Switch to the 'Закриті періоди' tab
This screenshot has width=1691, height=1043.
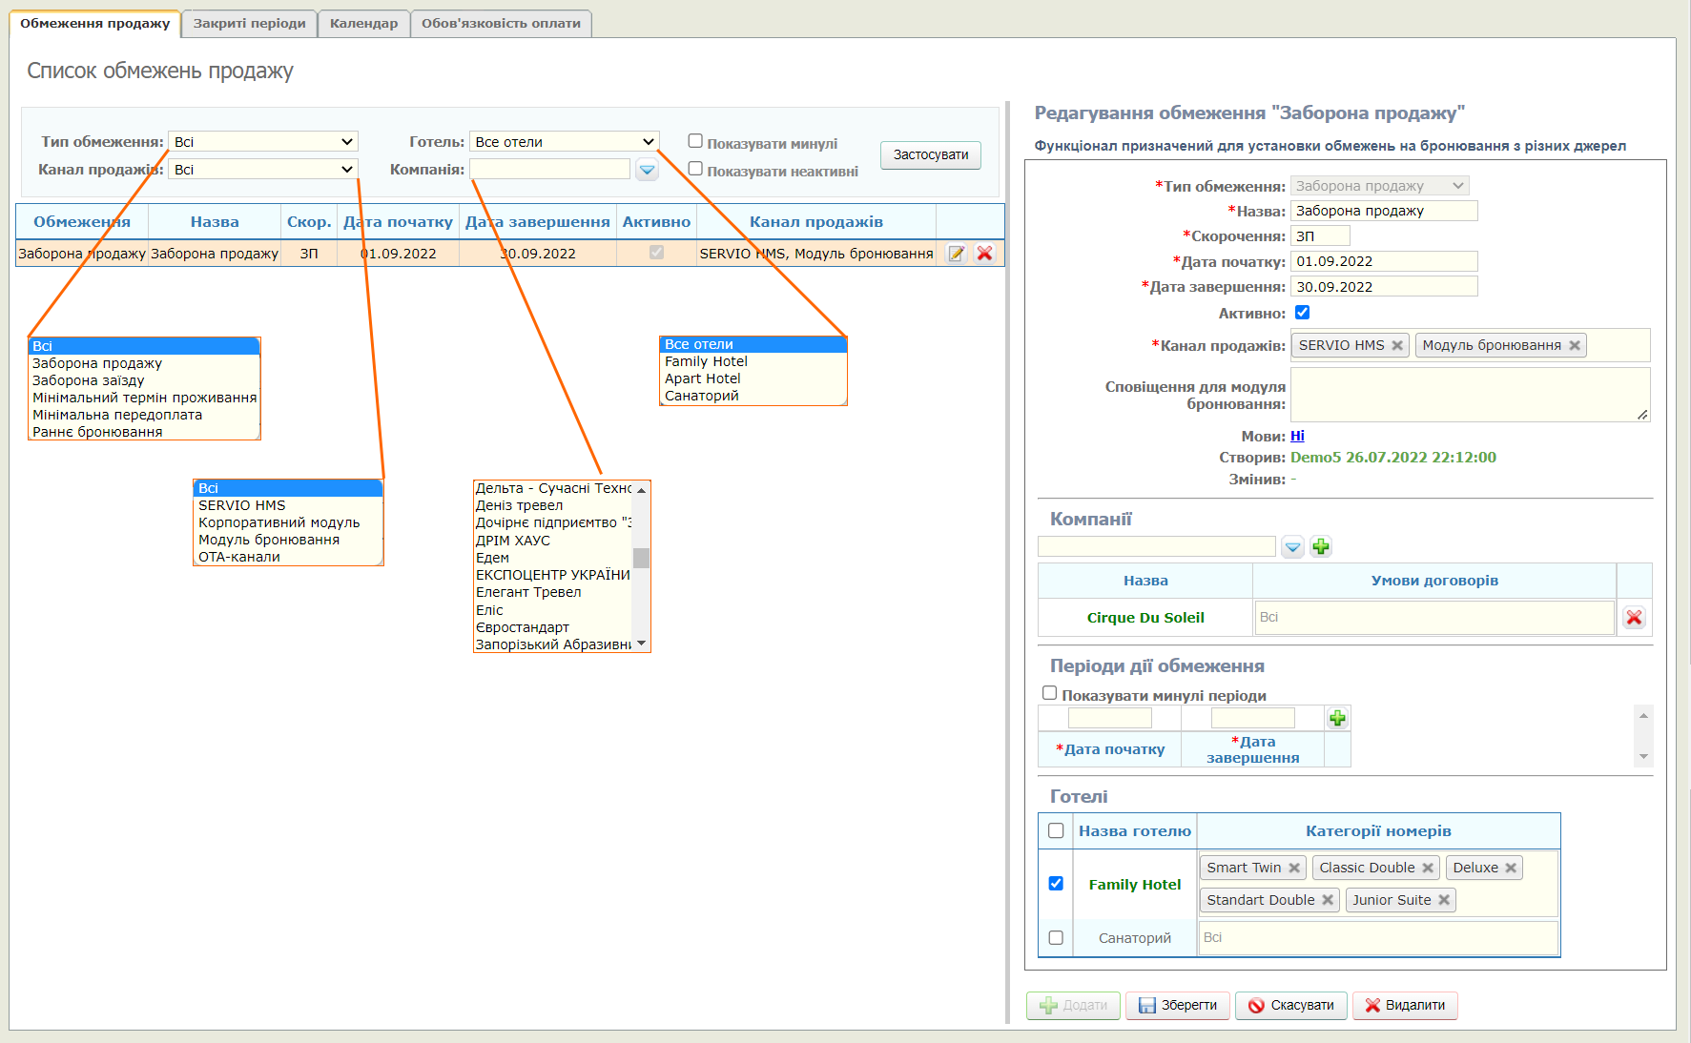tap(249, 24)
